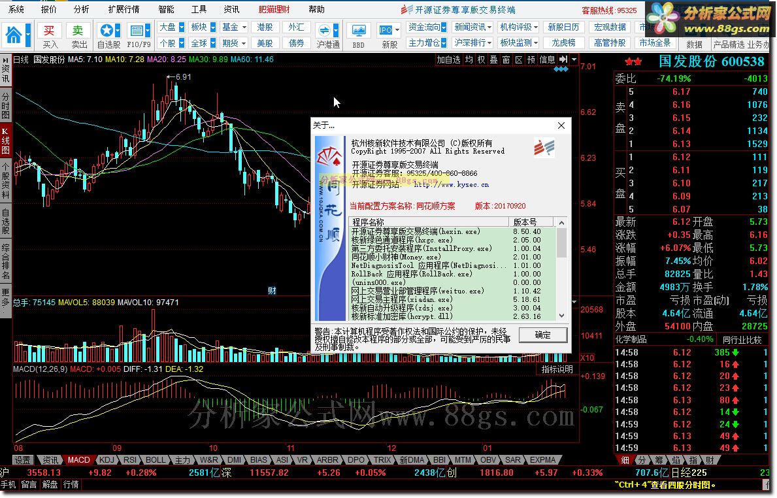Click the 财 marker on the K-line chart
Viewport: 777px width, 498px height.
pyautogui.click(x=272, y=291)
